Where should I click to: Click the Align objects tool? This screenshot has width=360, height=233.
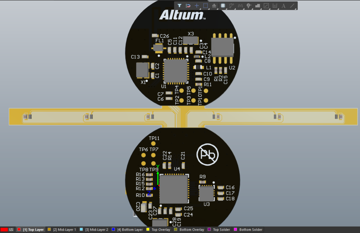tap(215, 6)
